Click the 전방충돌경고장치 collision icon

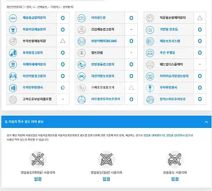82,65
